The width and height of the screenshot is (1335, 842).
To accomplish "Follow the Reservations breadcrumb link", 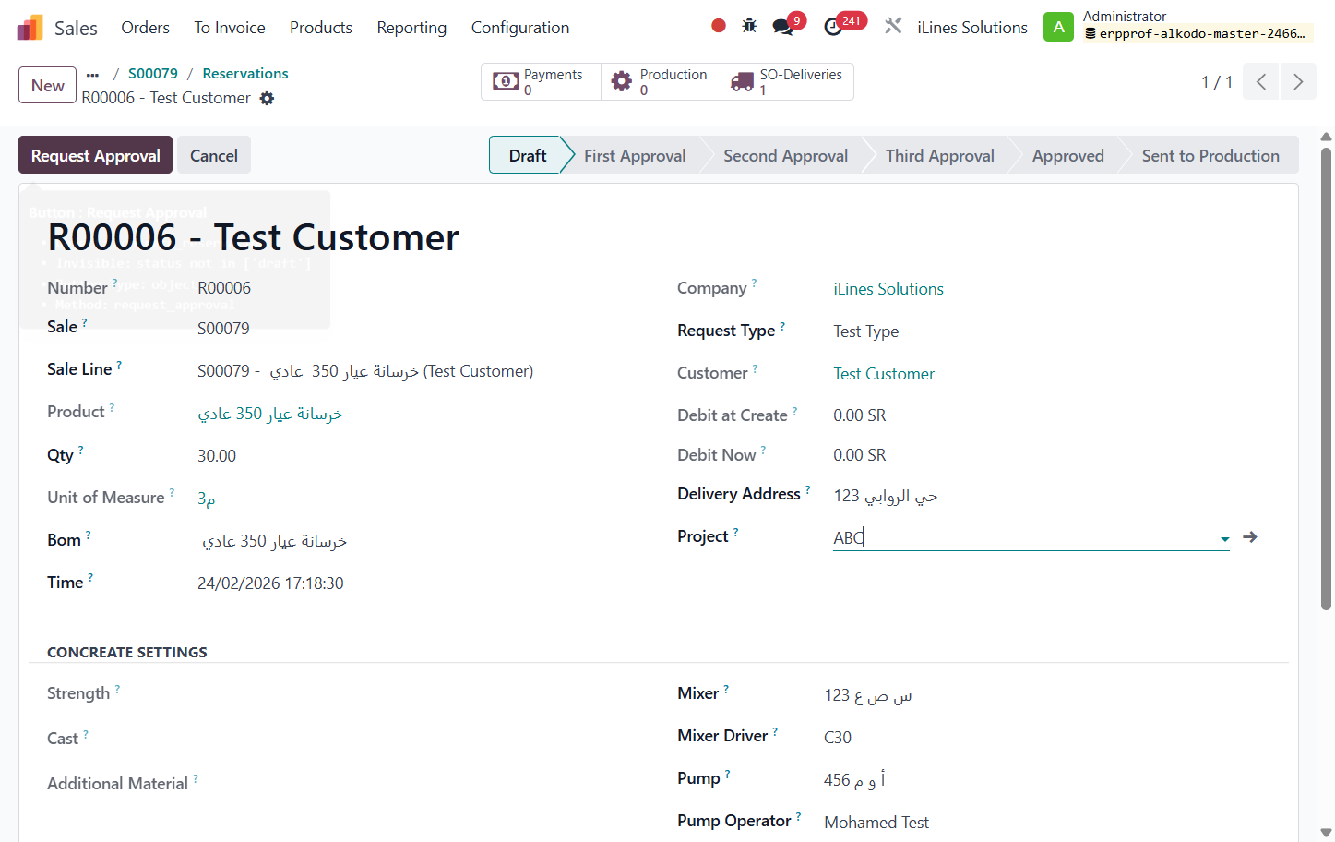I will tap(245, 74).
